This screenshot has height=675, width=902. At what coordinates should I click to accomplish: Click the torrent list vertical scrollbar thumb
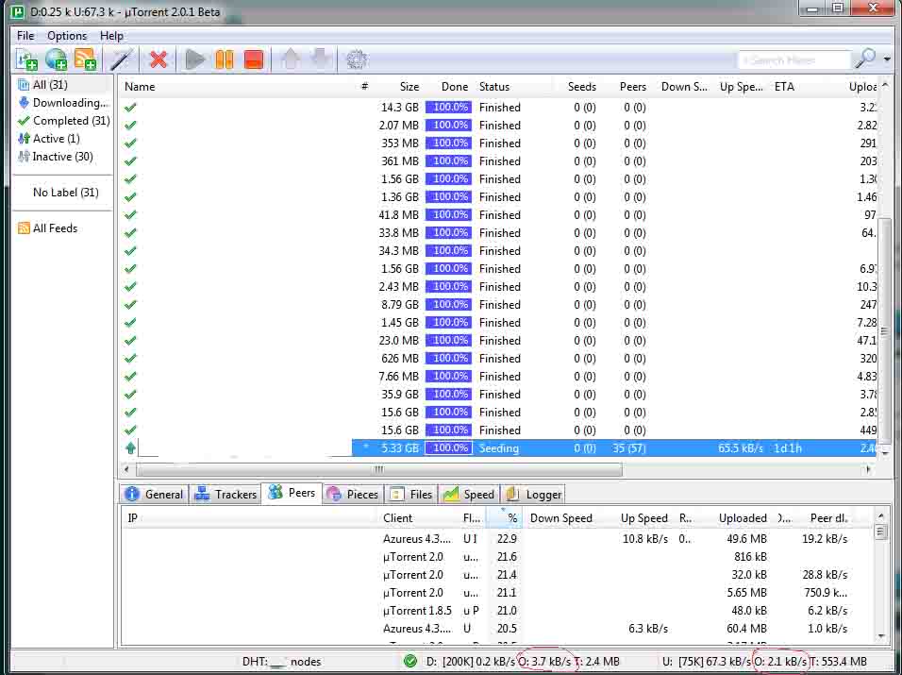tap(885, 330)
